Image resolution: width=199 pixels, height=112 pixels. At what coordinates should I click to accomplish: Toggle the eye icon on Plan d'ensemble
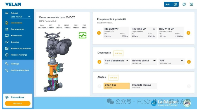pos(127,61)
